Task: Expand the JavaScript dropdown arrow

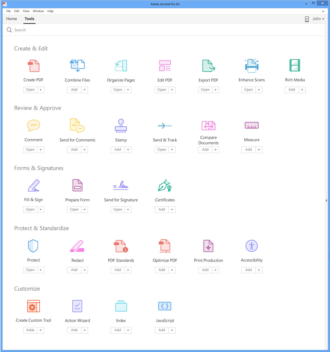Action: pos(172,330)
